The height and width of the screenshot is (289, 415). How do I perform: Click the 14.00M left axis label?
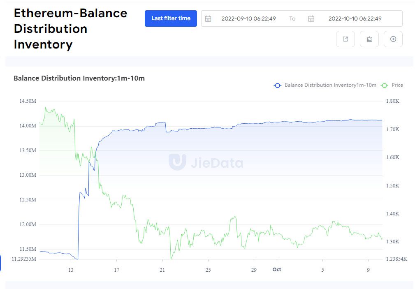click(x=28, y=126)
